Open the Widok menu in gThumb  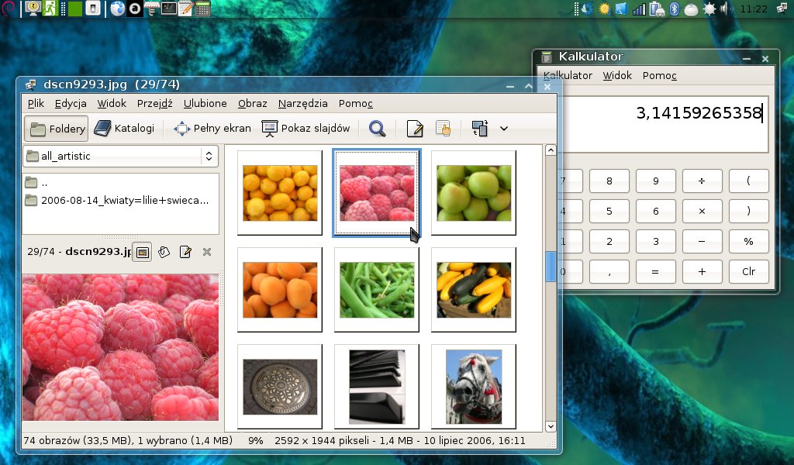point(112,104)
